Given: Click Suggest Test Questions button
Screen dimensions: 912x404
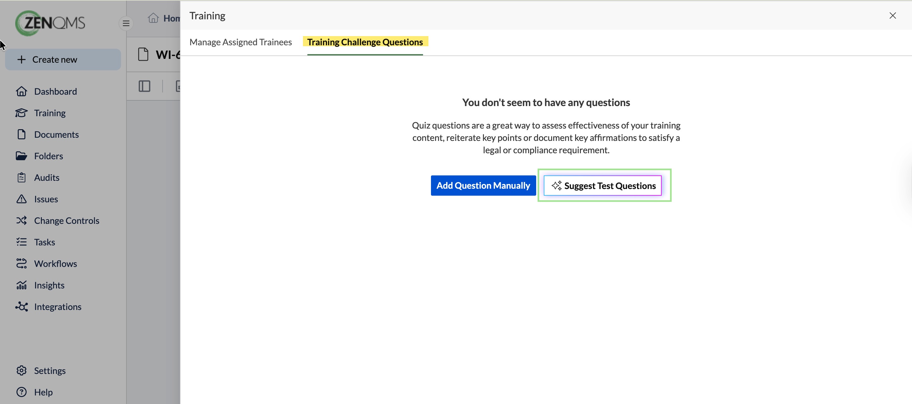Looking at the screenshot, I should [x=603, y=186].
